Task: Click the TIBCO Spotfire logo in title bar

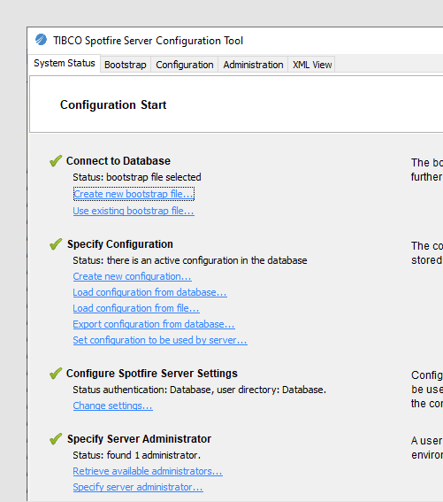Action: 41,39
